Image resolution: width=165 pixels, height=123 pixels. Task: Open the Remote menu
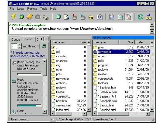click(x=32, y=9)
